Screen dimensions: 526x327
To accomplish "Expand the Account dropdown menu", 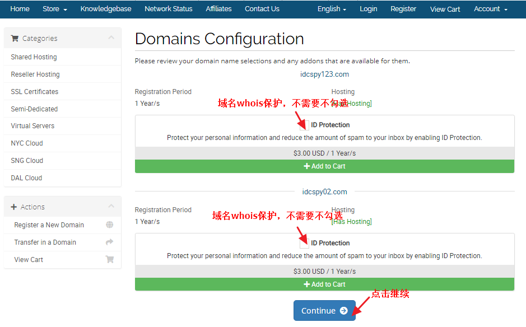I will coord(490,9).
